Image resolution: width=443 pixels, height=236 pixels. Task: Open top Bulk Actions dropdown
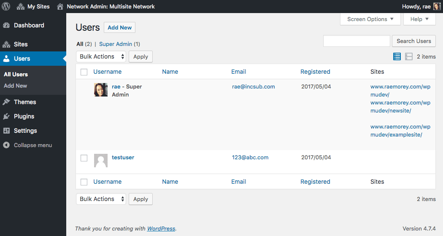point(101,56)
